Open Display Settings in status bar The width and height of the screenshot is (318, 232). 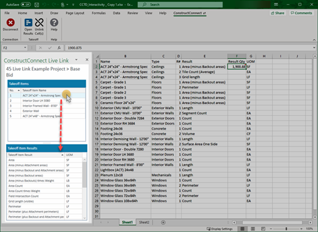coord(219,229)
